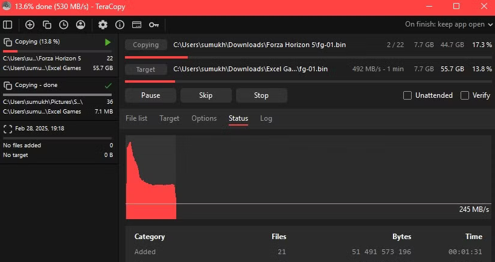
Task: Click the add new job plus icon
Action: (30, 25)
